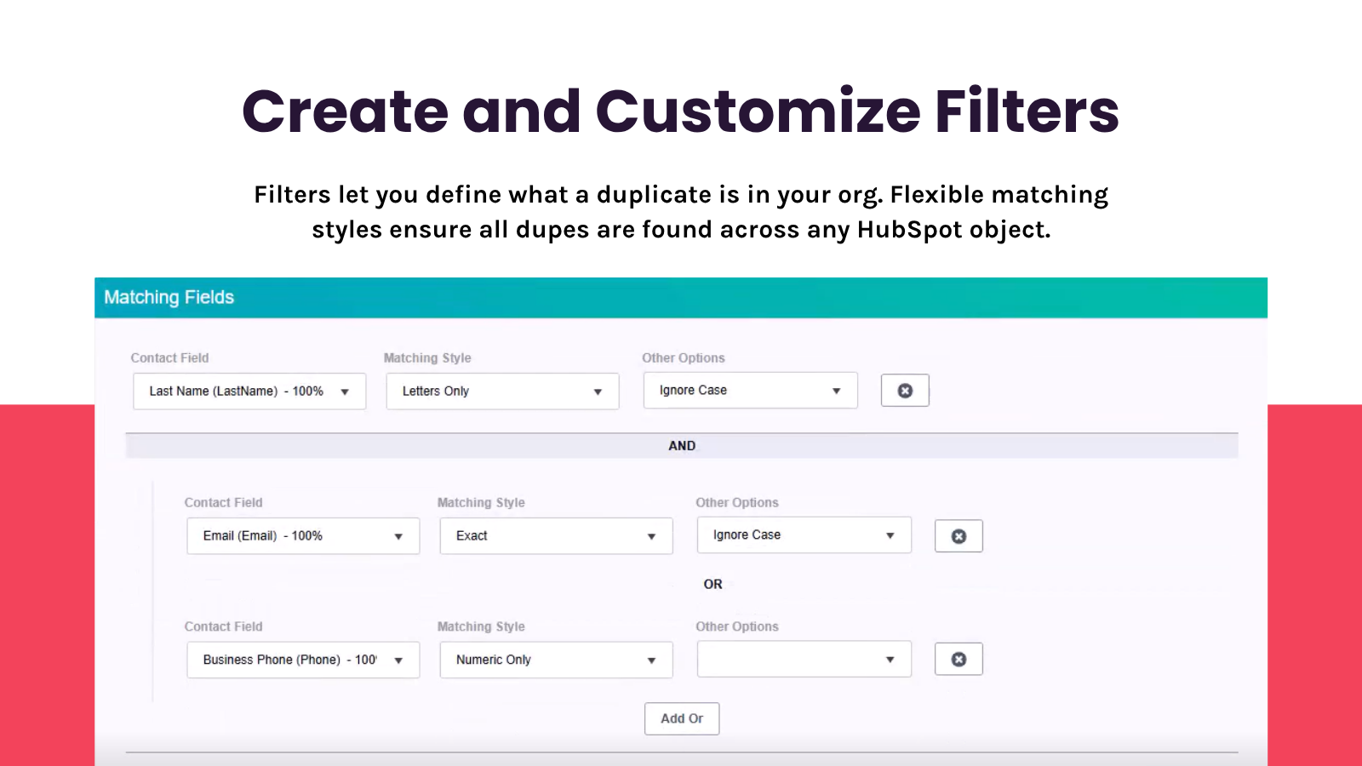This screenshot has height=766, width=1362.
Task: Remove the Email matching row
Action: click(959, 536)
